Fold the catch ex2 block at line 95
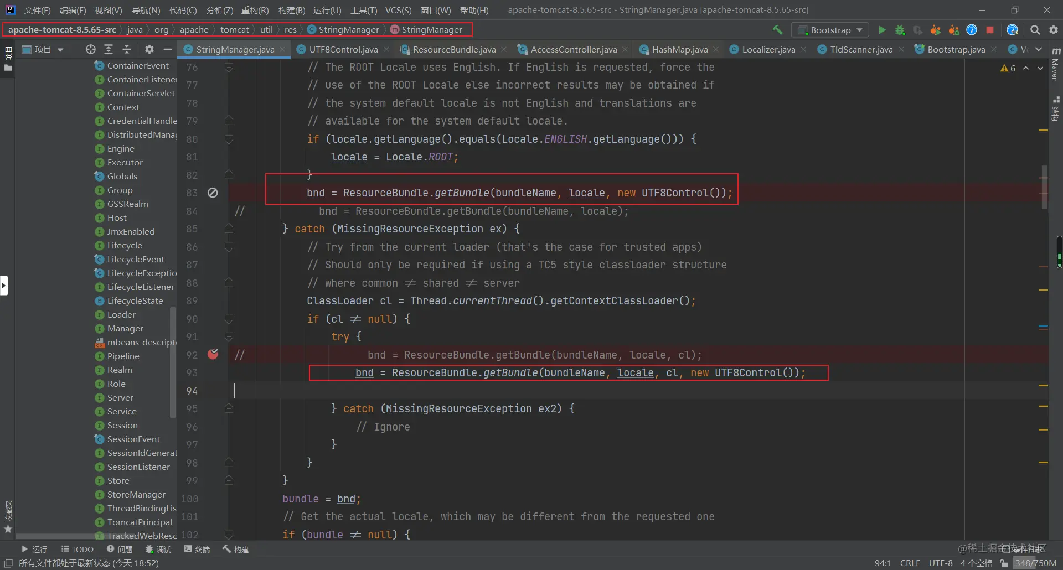 pyautogui.click(x=229, y=408)
